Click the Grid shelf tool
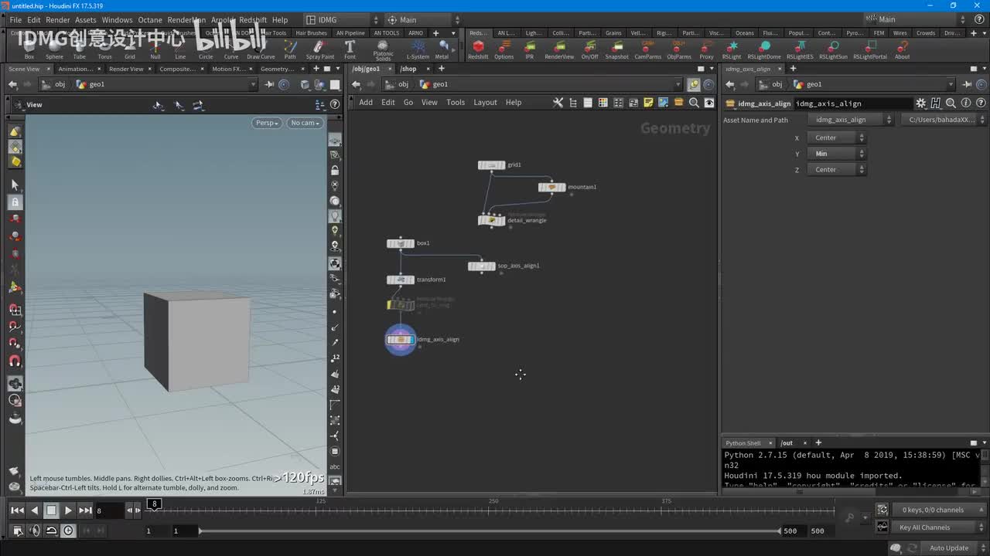The height and width of the screenshot is (556, 990). 130,50
